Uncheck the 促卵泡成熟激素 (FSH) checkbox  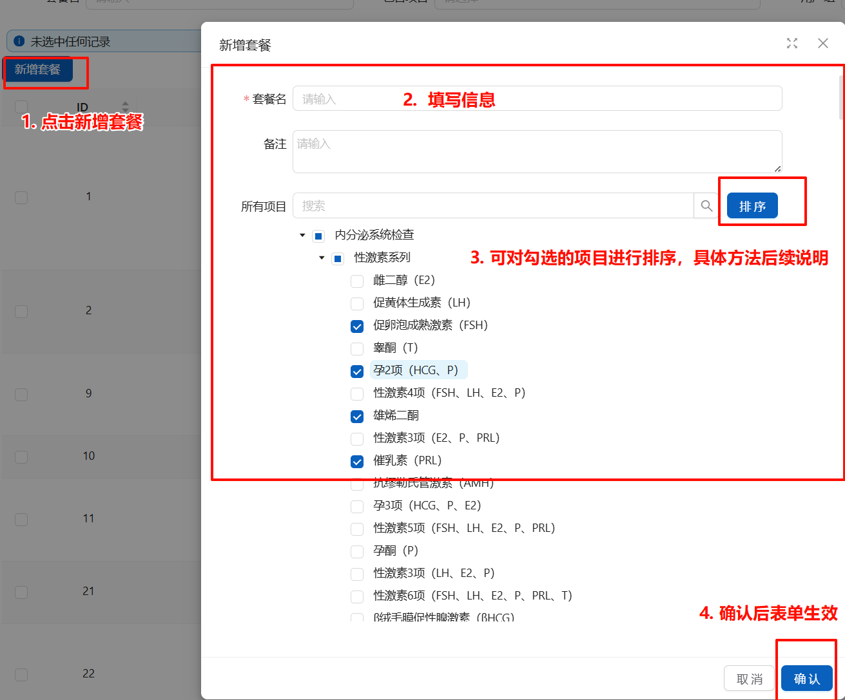tap(357, 326)
